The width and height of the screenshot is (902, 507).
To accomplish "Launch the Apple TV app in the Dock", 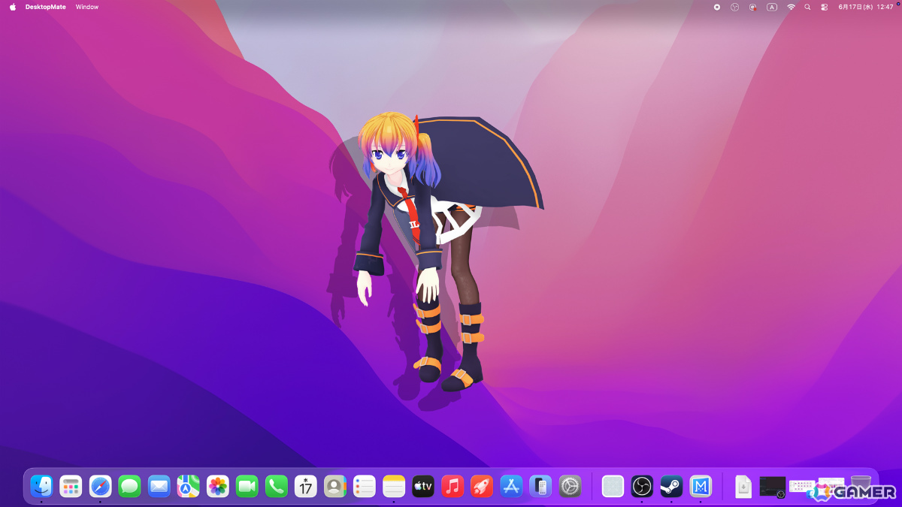I will [x=422, y=487].
